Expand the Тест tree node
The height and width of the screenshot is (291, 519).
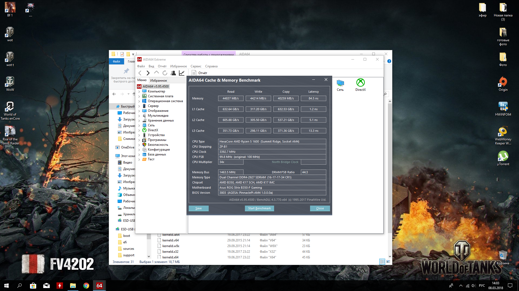(139, 160)
